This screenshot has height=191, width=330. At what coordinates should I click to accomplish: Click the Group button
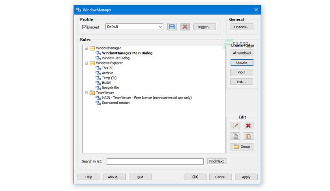click(x=242, y=147)
